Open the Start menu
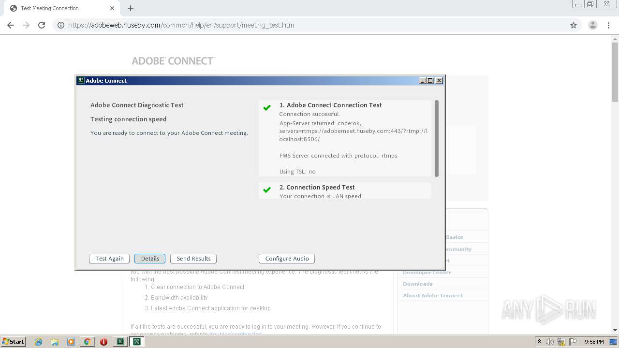The width and height of the screenshot is (619, 348). click(14, 341)
